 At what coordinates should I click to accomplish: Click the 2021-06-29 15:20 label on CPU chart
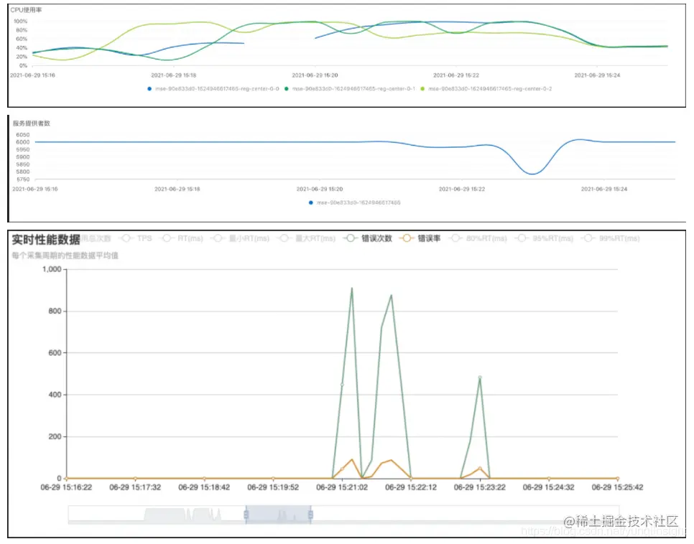tap(315, 75)
